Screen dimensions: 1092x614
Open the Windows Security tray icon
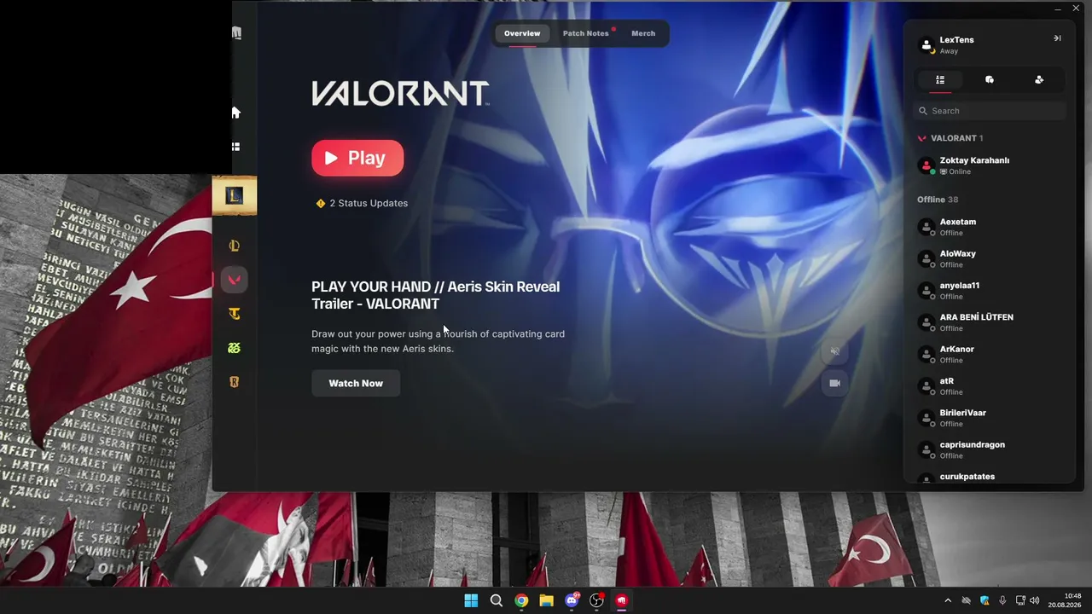(x=985, y=601)
